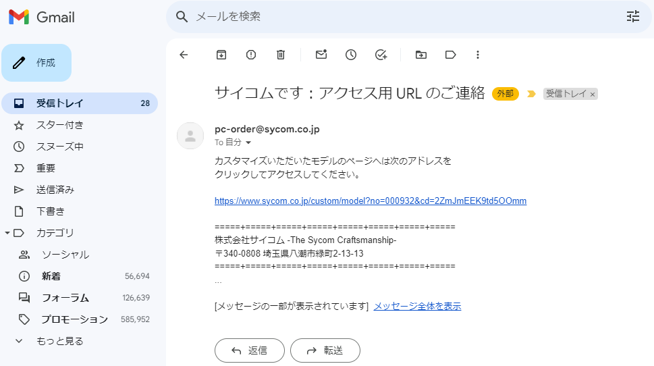Toggle the yellow importance marker
The height and width of the screenshot is (366, 654).
click(531, 94)
